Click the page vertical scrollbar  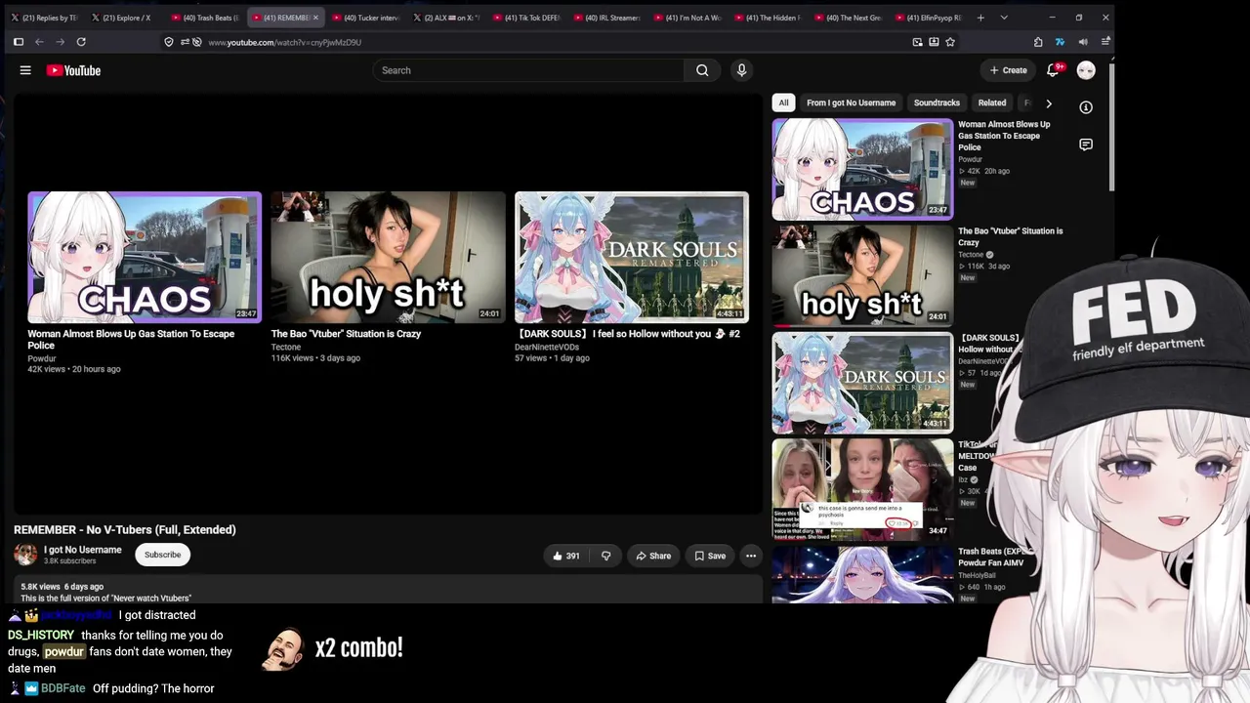[x=1111, y=127]
